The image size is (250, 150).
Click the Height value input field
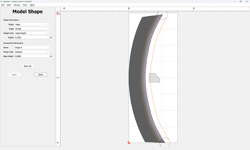pos(32,37)
